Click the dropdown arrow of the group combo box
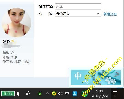This screenshot has height=99, width=124. [98, 14]
